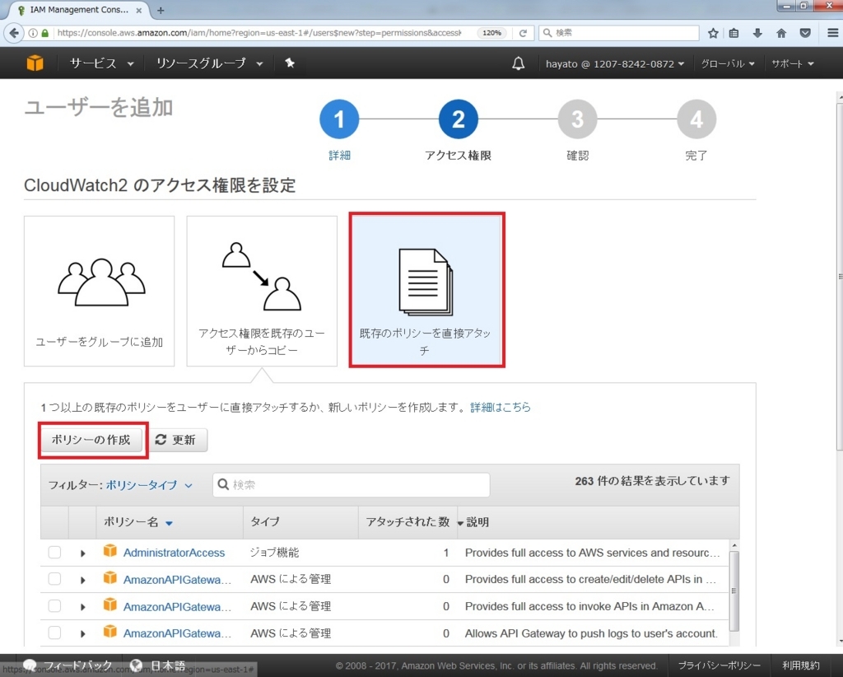The height and width of the screenshot is (677, 843).
Task: Click the AdministratorAccess policy cube icon
Action: pyautogui.click(x=109, y=551)
